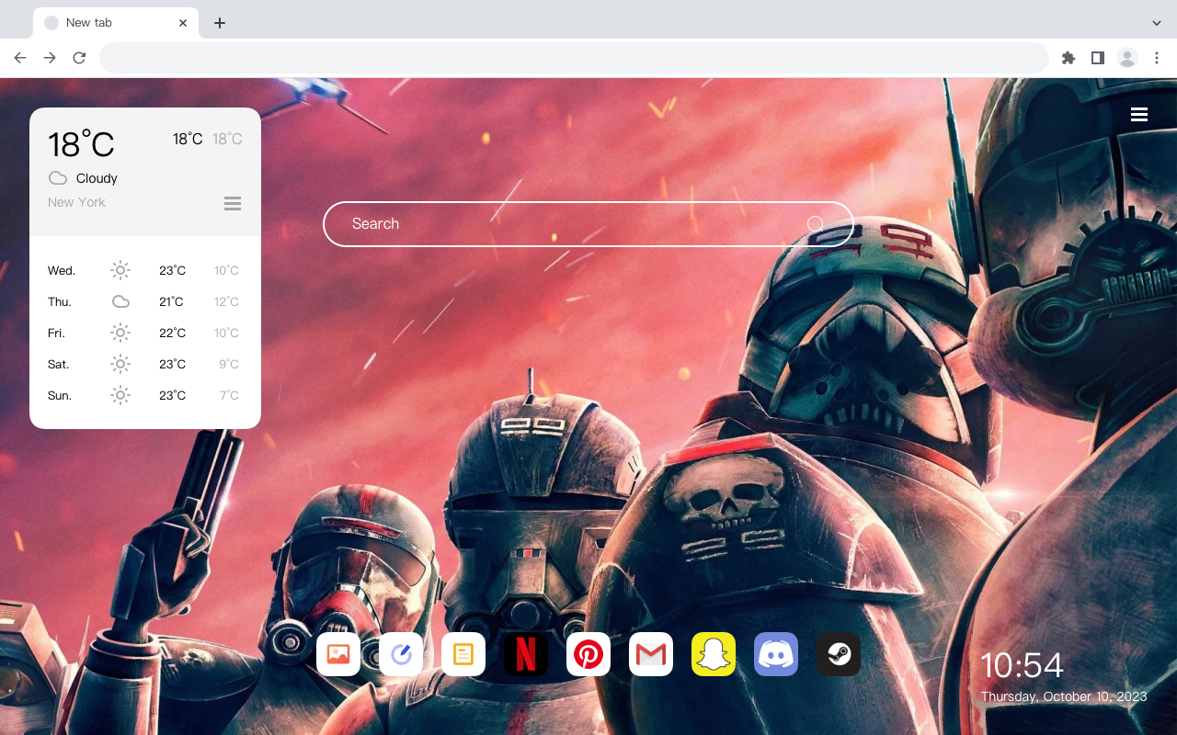Open a new tab with plus button
Viewport: 1177px width, 735px height.
click(219, 23)
